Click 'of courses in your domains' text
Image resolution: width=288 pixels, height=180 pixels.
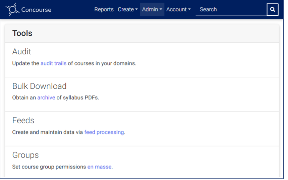tap(102, 63)
